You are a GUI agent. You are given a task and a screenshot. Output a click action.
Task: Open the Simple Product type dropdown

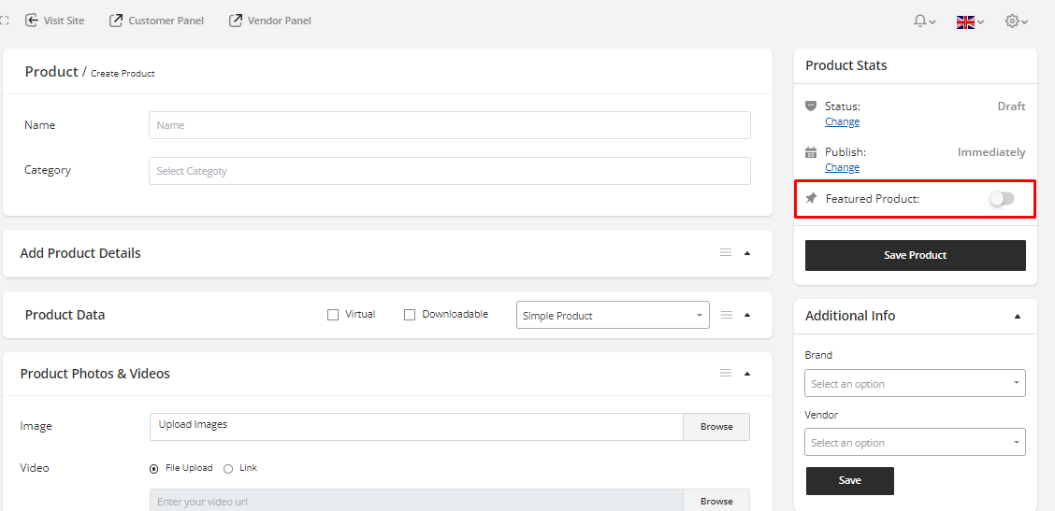612,316
